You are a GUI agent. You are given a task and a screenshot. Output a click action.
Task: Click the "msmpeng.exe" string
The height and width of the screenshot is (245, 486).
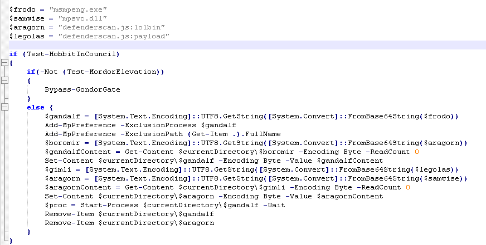[78, 9]
